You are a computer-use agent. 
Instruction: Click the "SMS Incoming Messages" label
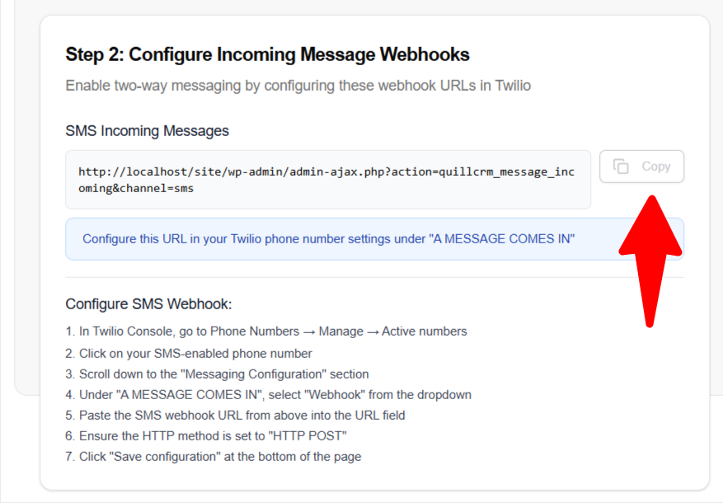[x=147, y=130]
